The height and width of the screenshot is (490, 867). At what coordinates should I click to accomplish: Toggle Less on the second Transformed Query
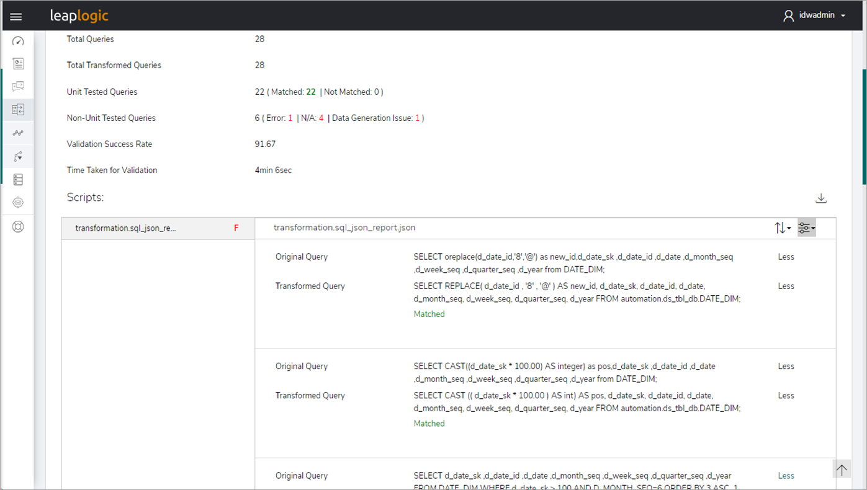785,395
